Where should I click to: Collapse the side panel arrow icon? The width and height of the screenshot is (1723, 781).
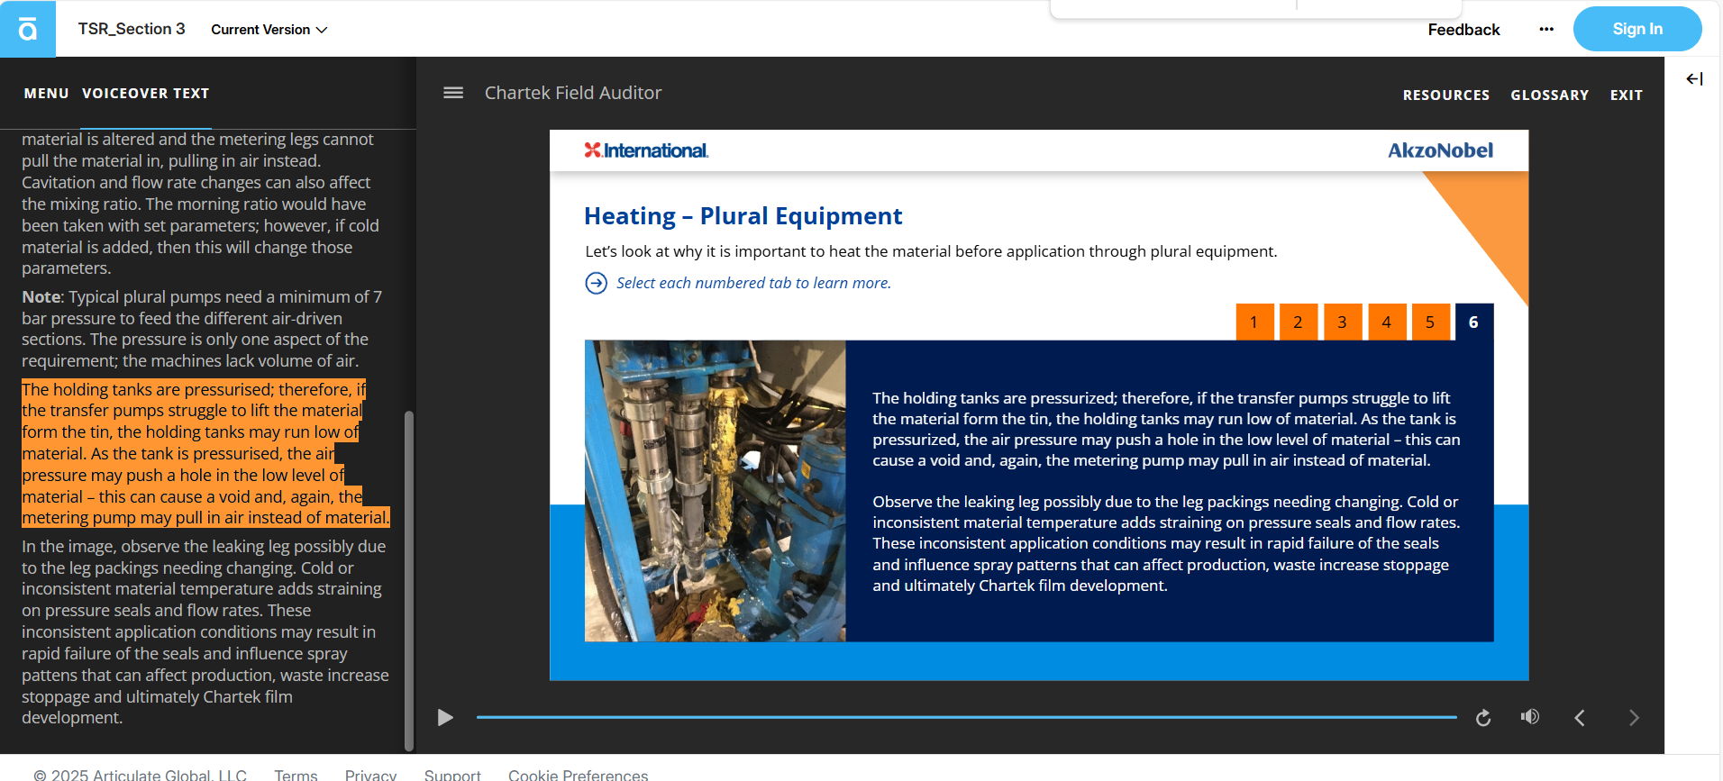pyautogui.click(x=1694, y=79)
